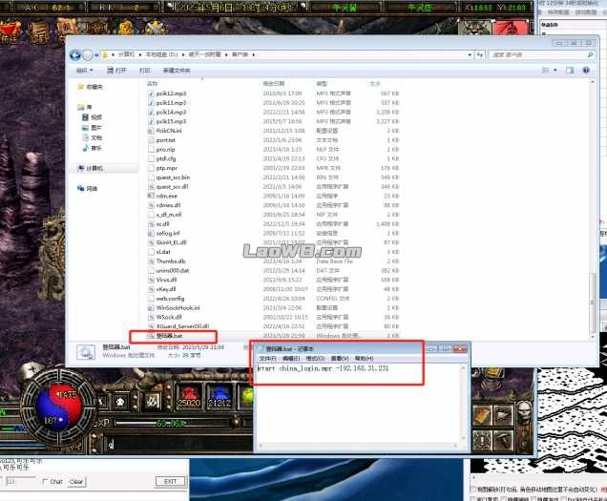Image resolution: width=607 pixels, height=501 pixels.
Task: Open the 文件(F) menu in Notepad
Action: click(268, 359)
